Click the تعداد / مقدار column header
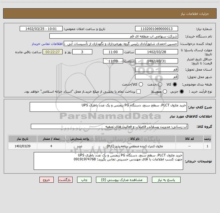220x213 pixels. coord(51,139)
